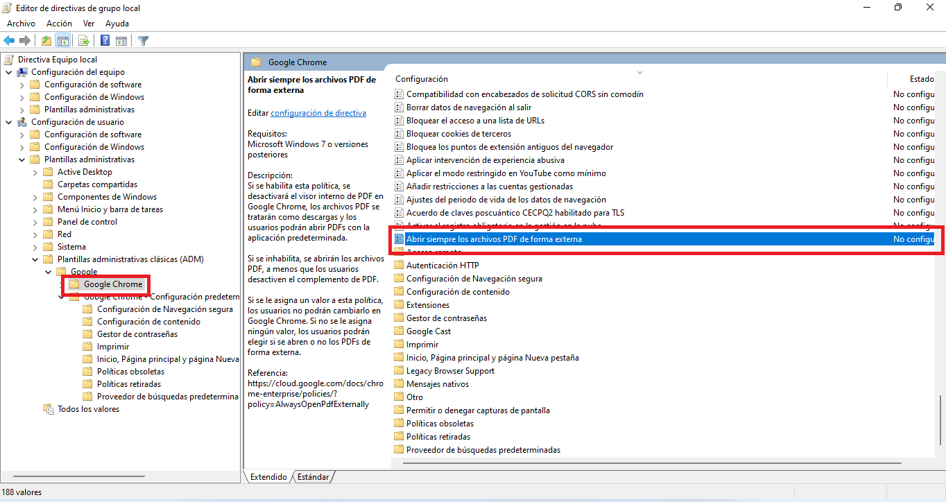Select Permitir o denegar capturas de pantalla folder
This screenshot has width=946, height=502.
tap(478, 410)
